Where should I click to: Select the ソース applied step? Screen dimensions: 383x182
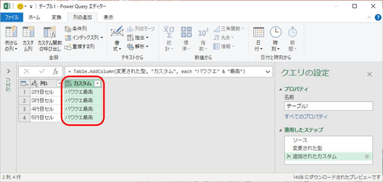[x=328, y=140]
